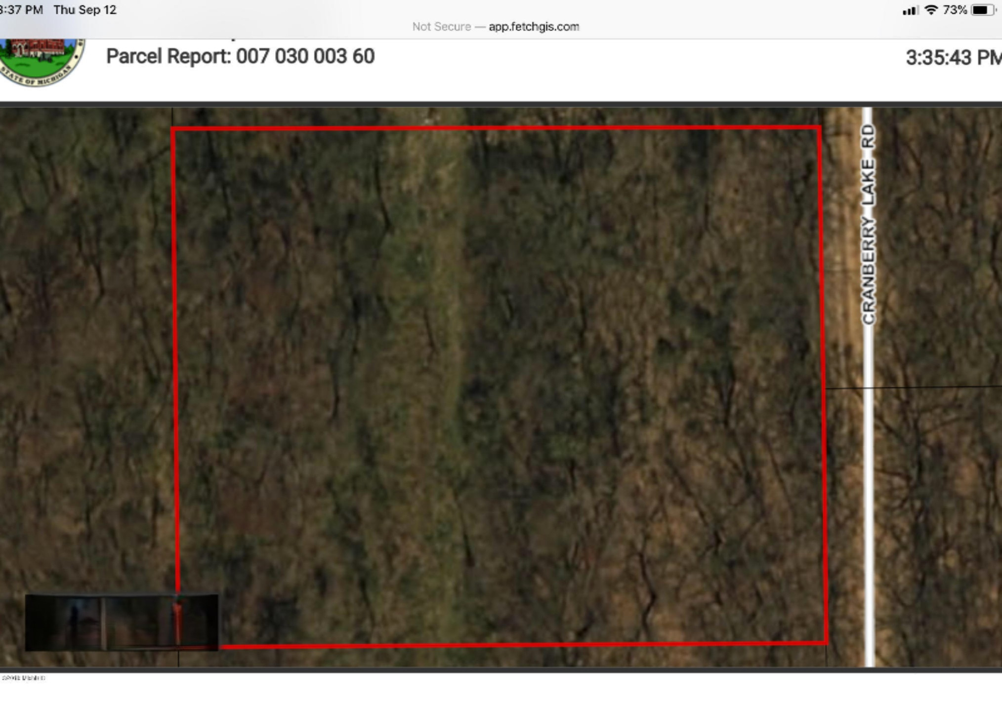Tap the 73% battery percentage

click(955, 10)
